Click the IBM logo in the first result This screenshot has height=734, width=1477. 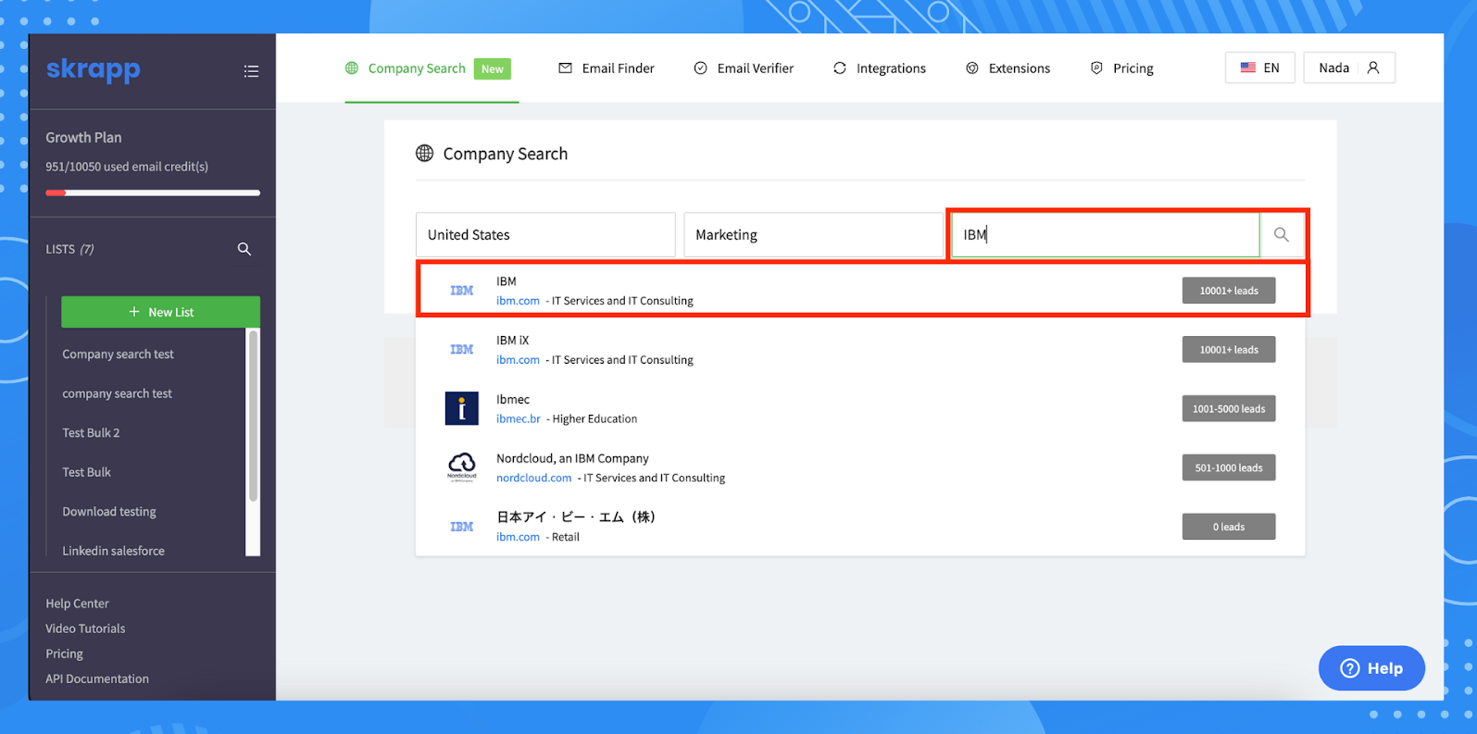point(461,291)
